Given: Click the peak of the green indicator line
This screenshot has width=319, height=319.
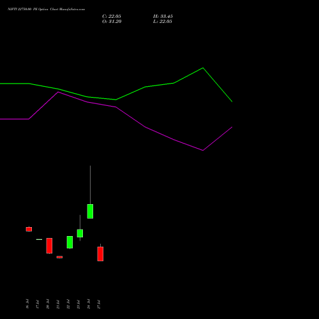Looking at the screenshot, I should click(x=203, y=68).
